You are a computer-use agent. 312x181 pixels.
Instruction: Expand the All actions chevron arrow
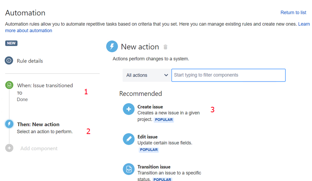pyautogui.click(x=166, y=75)
